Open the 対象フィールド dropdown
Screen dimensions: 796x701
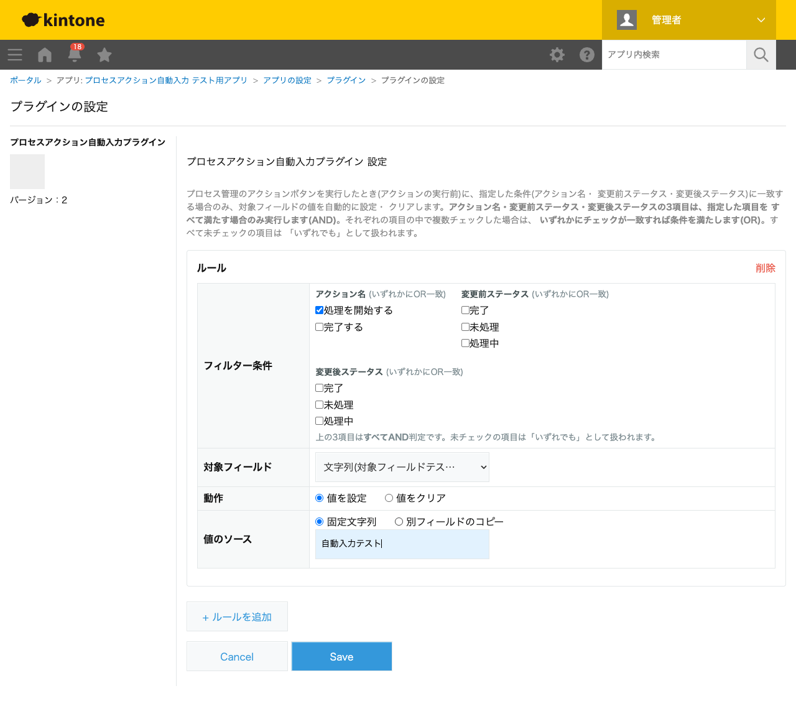pos(402,467)
